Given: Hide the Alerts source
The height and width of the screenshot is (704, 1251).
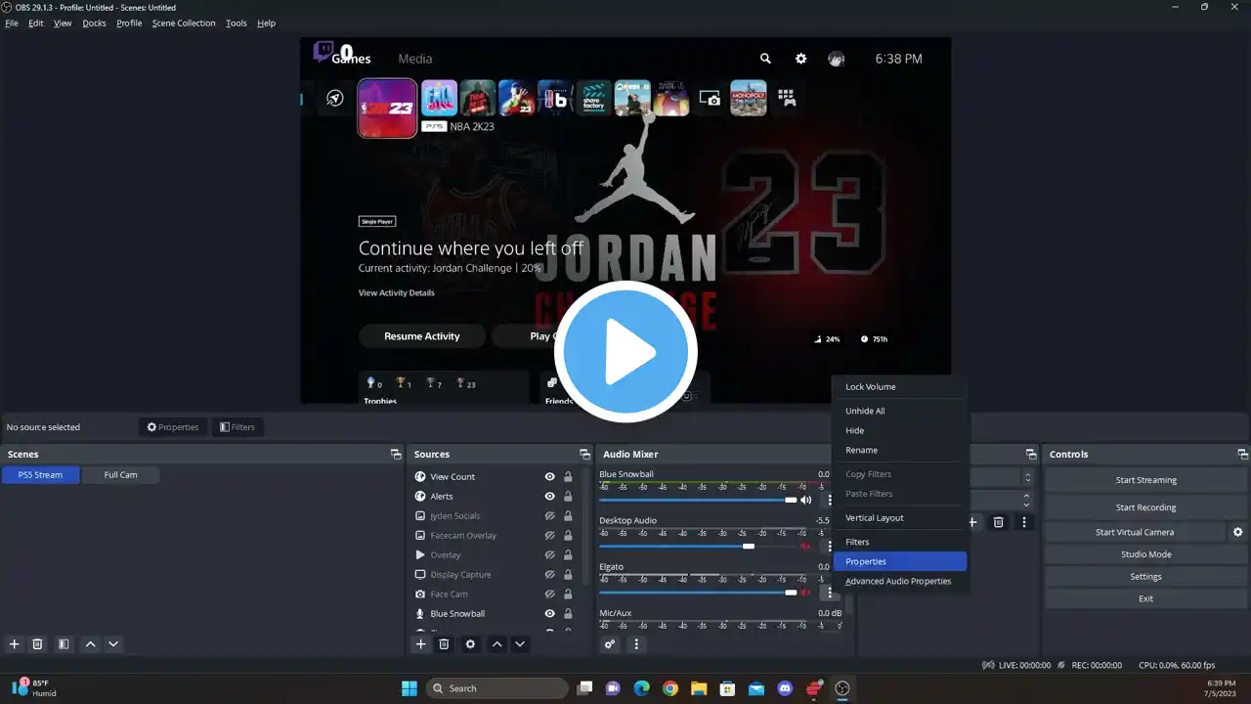Looking at the screenshot, I should 550,497.
